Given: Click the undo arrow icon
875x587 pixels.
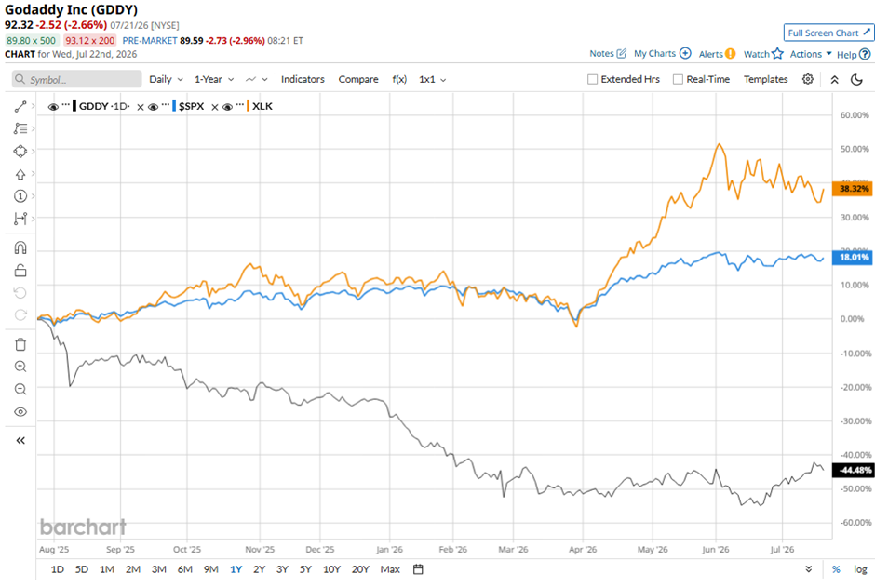Looking at the screenshot, I should [x=20, y=293].
